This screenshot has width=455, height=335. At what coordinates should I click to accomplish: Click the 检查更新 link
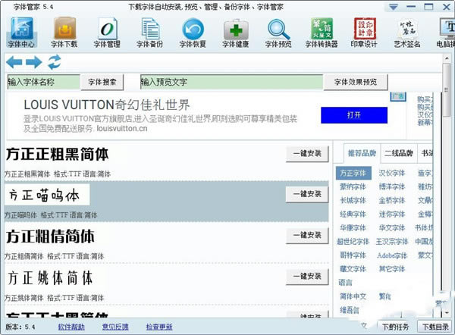pyautogui.click(x=159, y=327)
